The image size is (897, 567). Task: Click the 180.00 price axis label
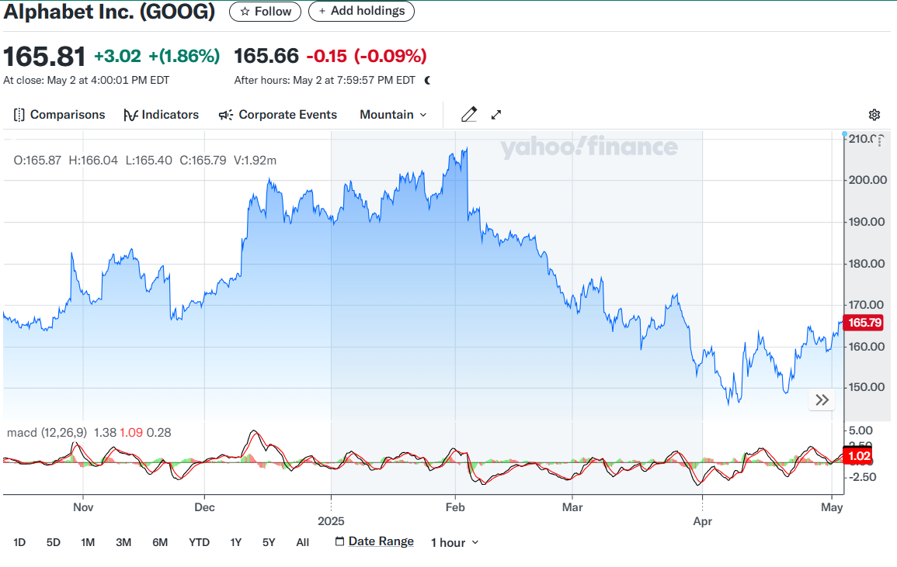pyautogui.click(x=867, y=264)
